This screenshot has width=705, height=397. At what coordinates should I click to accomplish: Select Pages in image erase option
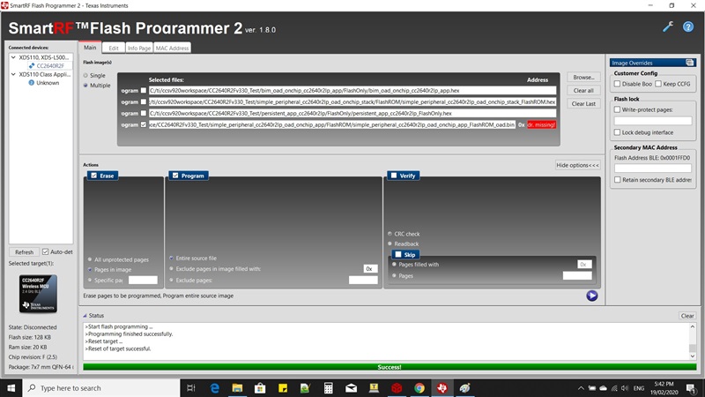click(x=90, y=270)
